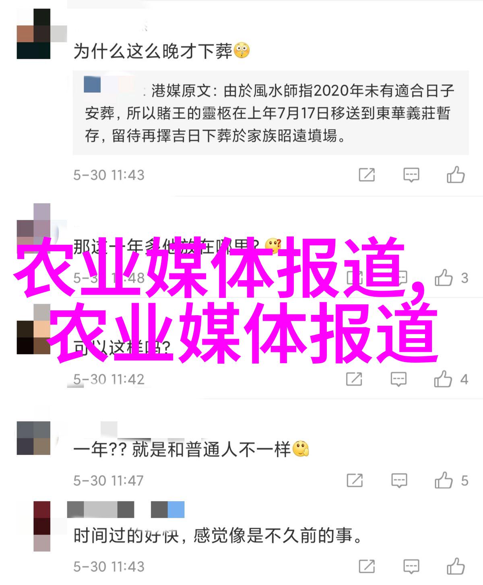Open avatar of the bottom commenter
This screenshot has height=585, width=483.
coord(42,526)
